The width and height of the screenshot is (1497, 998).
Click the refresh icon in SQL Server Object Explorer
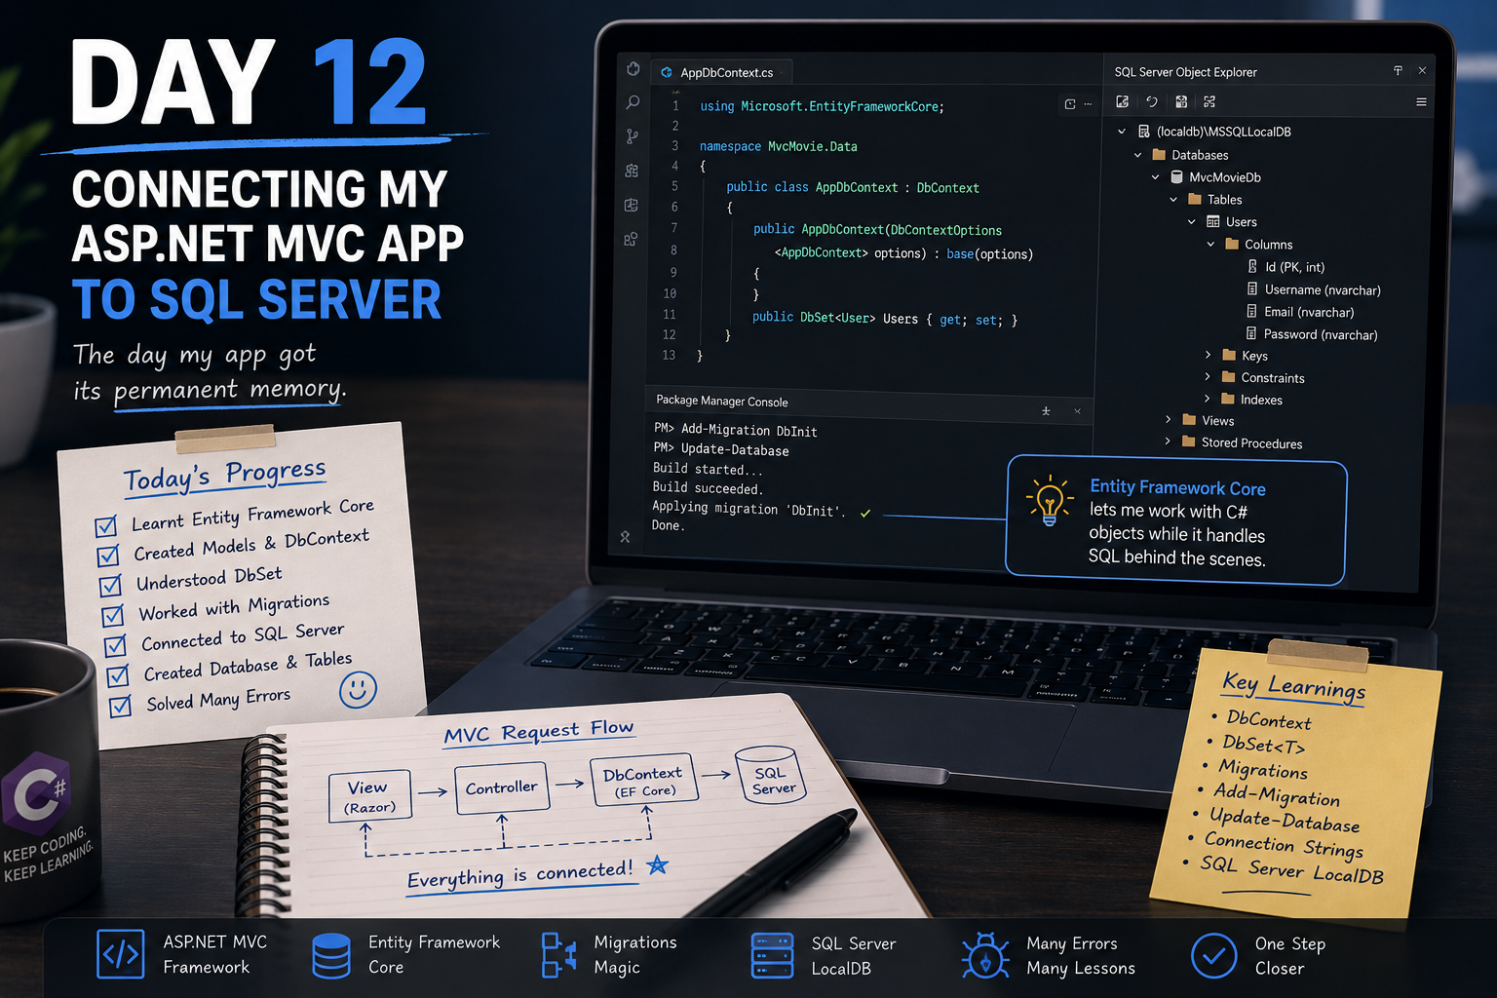[1152, 101]
